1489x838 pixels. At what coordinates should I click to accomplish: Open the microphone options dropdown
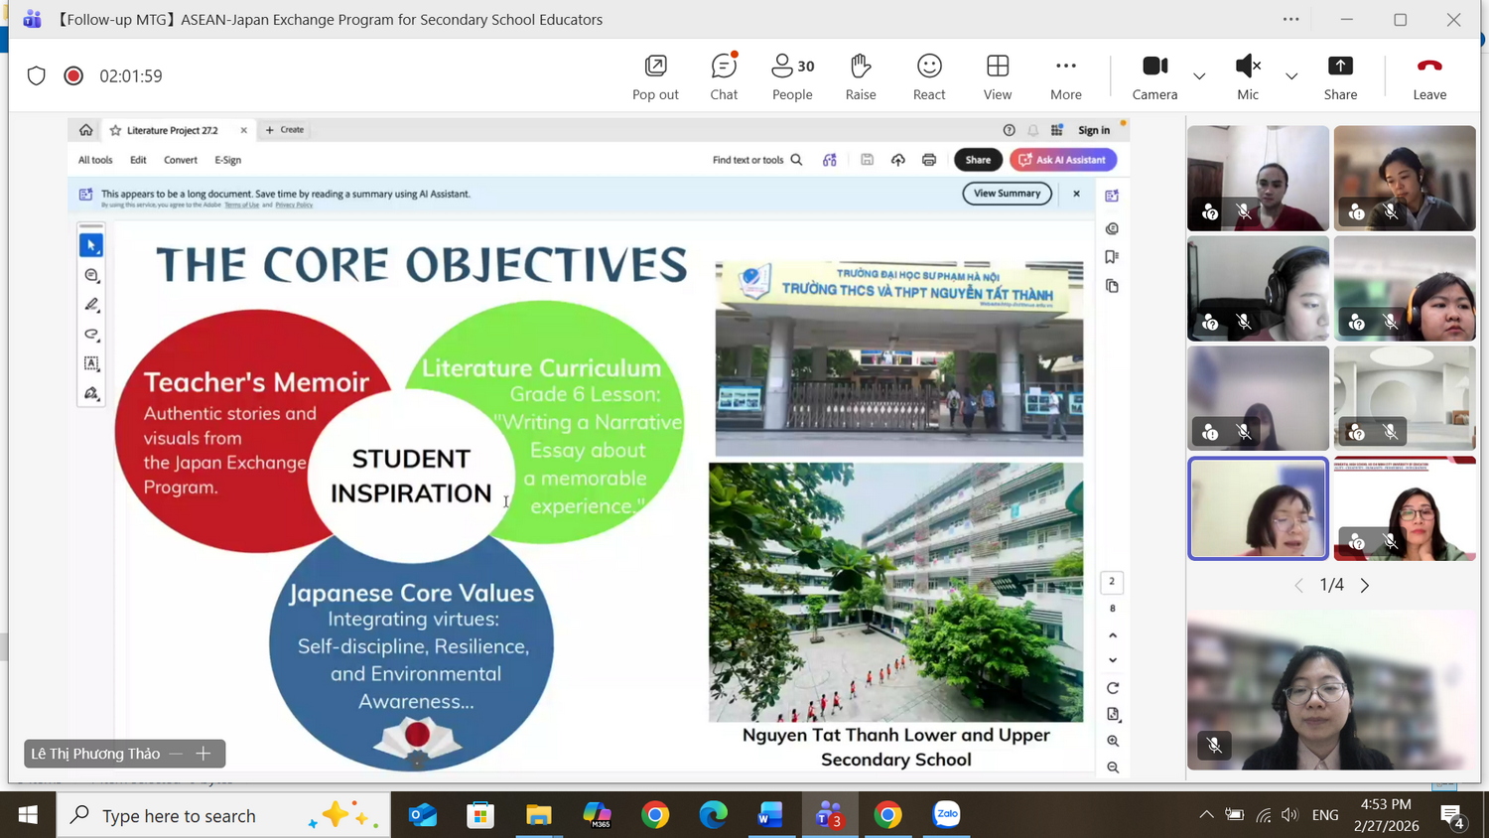coord(1291,76)
